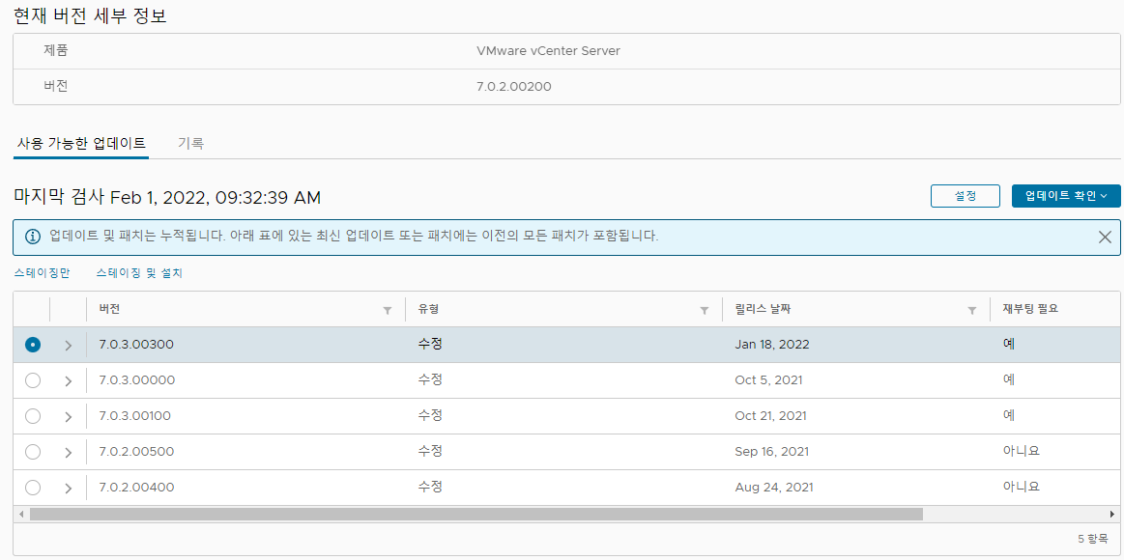The width and height of the screenshot is (1124, 560).
Task: Click the release date Oct 5, 2021
Action: (768, 380)
